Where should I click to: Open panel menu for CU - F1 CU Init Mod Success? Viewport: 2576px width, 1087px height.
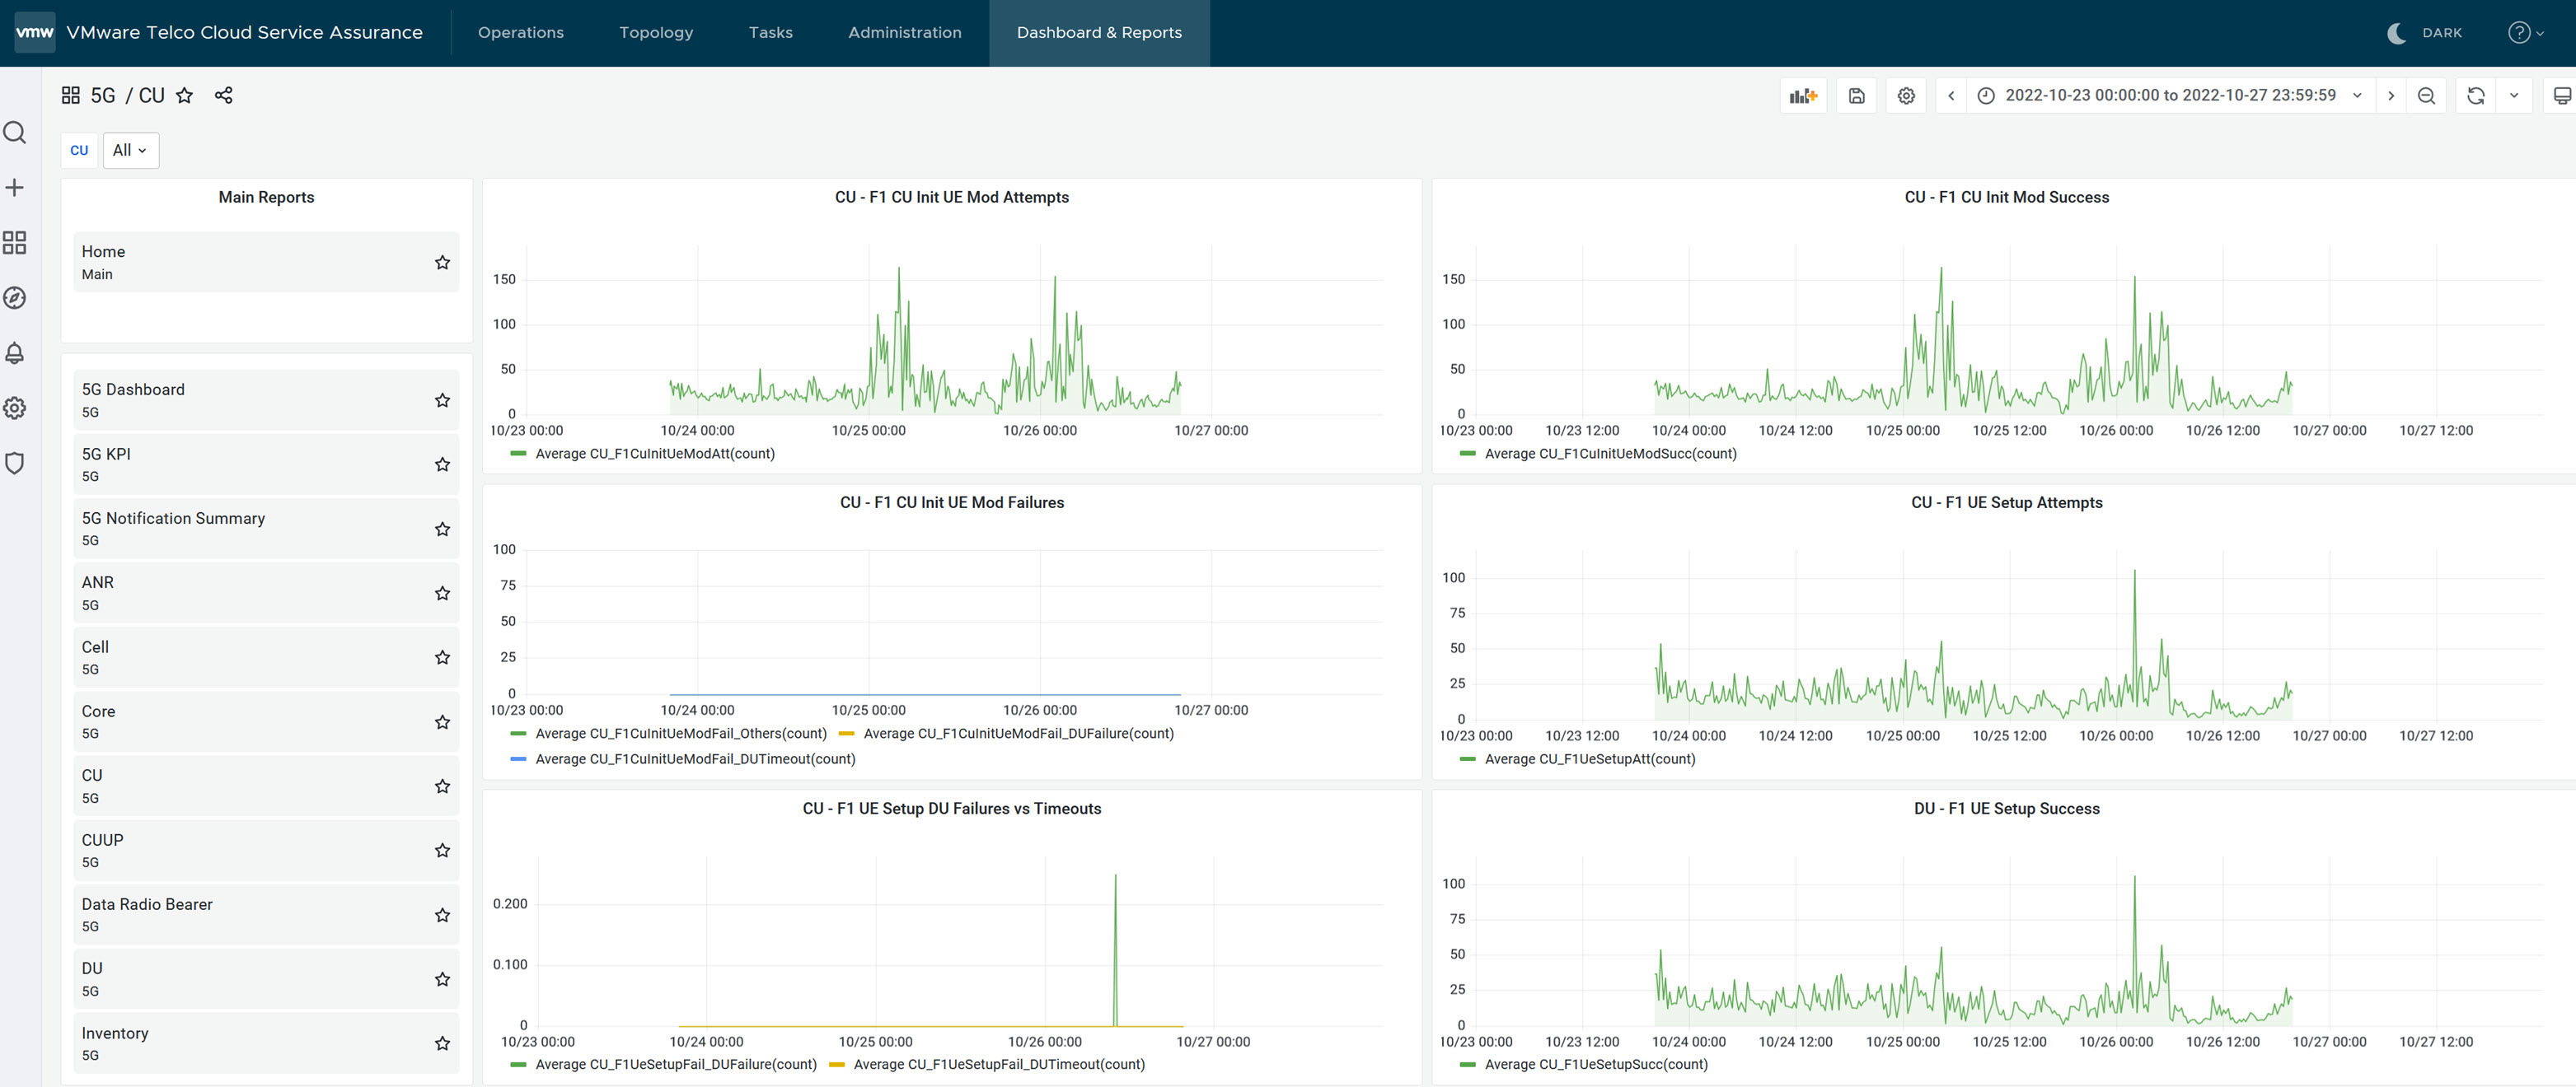point(2006,198)
